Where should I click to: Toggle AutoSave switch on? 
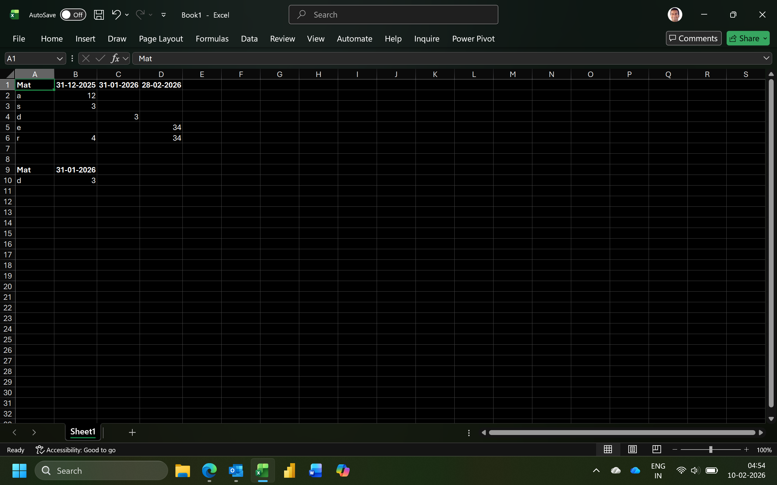(73, 15)
